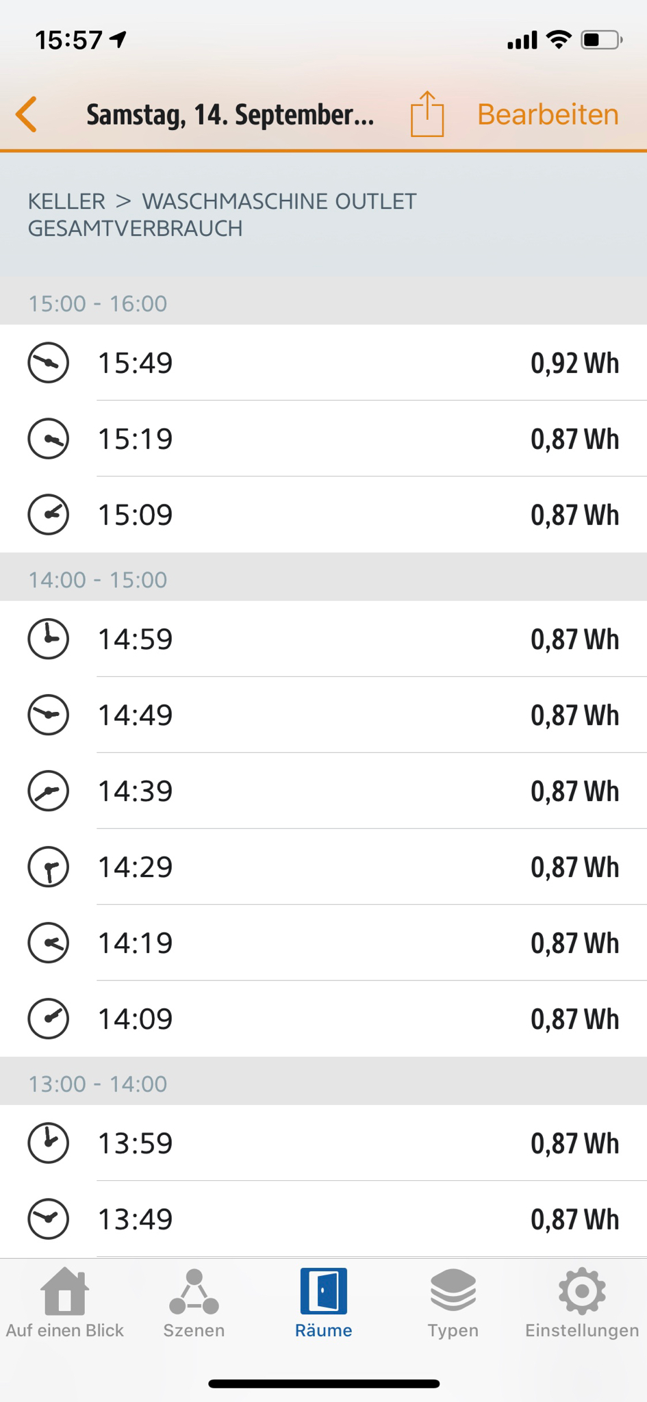Select the 14:49 entry time
The height and width of the screenshot is (1402, 647).
point(136,715)
